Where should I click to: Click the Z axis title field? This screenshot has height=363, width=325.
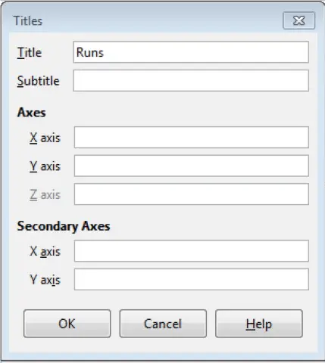192,194
